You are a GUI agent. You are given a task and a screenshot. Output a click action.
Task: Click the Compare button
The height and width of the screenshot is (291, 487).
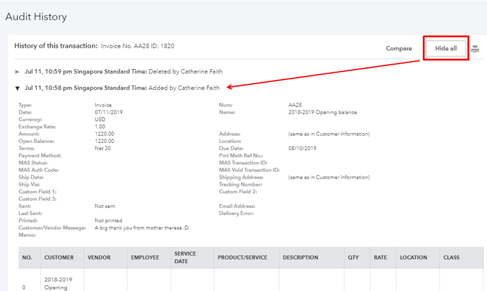pos(398,48)
